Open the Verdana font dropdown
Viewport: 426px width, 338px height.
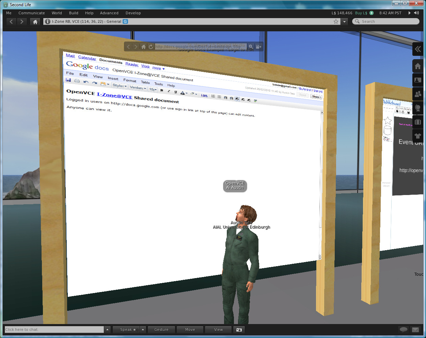pyautogui.click(x=138, y=87)
